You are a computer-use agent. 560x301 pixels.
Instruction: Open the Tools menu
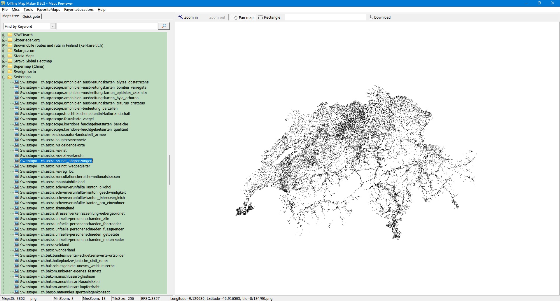(28, 10)
